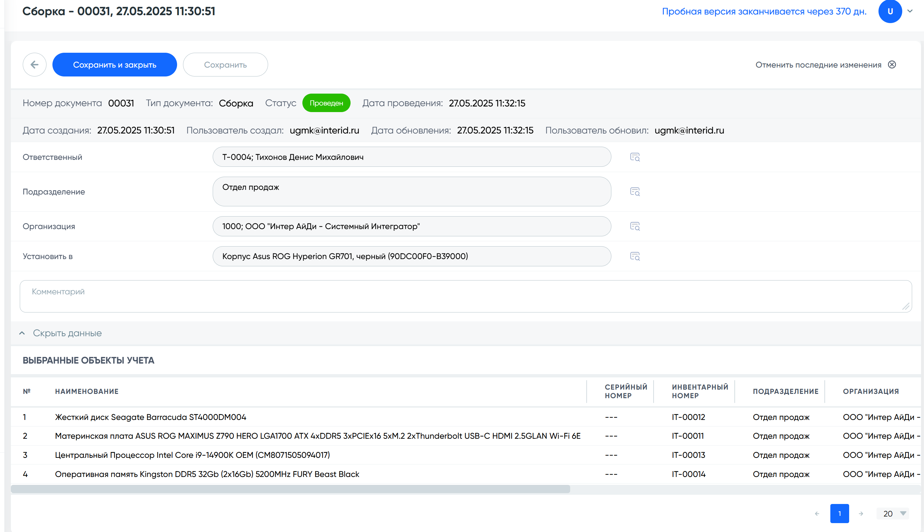Click inventory number 'IT-00012'
The width and height of the screenshot is (924, 532).
[x=688, y=417]
